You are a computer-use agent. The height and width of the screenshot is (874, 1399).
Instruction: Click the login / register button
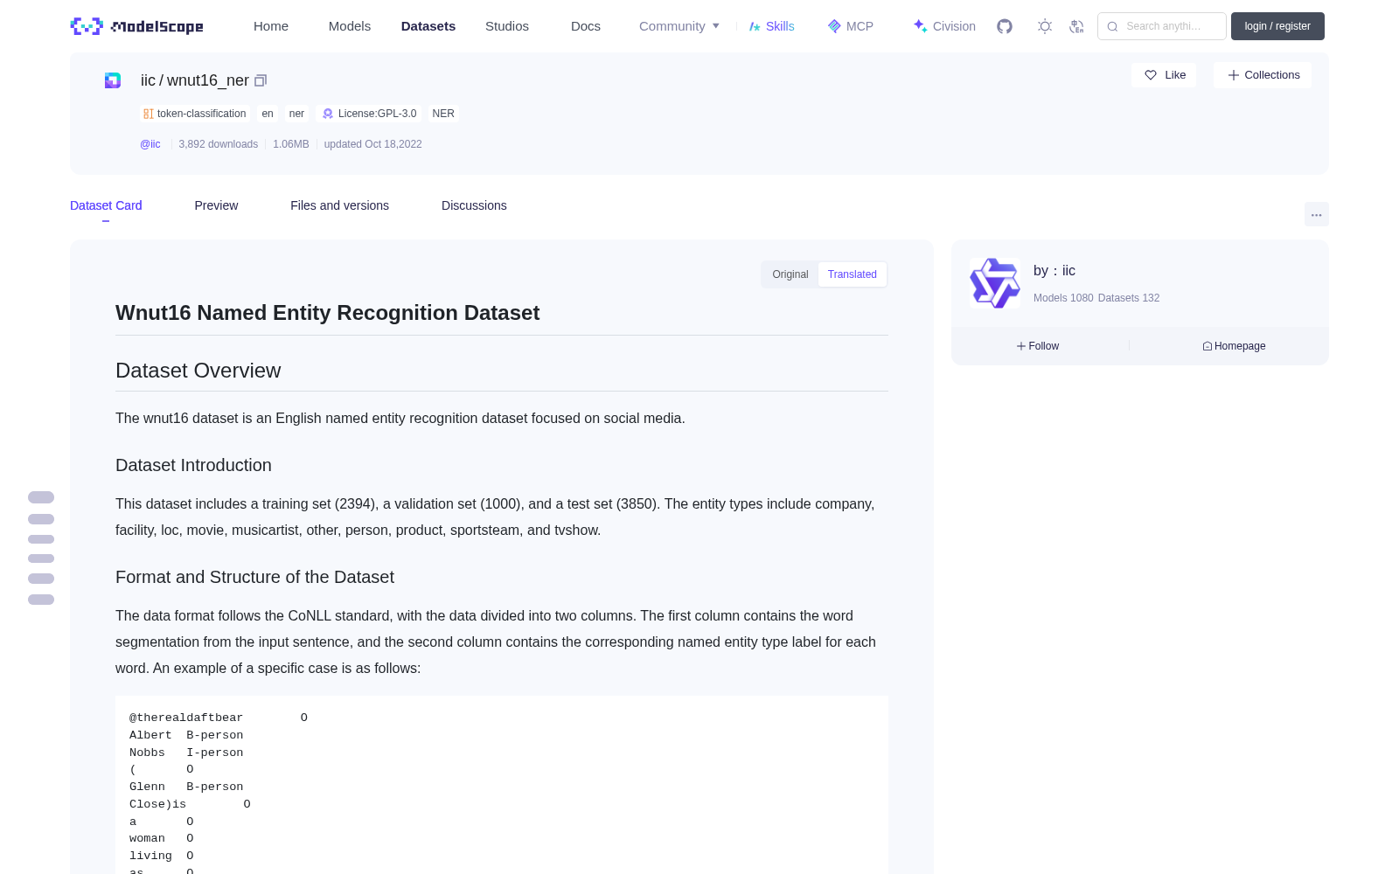tap(1277, 26)
